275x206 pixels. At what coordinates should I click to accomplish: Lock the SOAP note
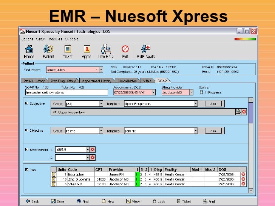pos(159,201)
